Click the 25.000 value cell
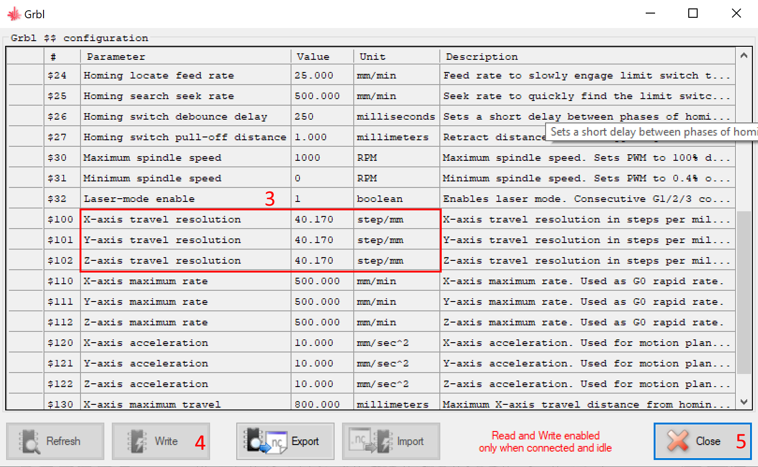Screen dimensions: 758x467 (x=322, y=75)
